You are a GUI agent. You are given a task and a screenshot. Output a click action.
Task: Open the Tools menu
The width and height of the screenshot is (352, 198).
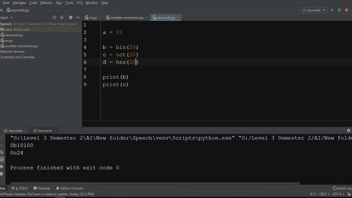tap(69, 3)
